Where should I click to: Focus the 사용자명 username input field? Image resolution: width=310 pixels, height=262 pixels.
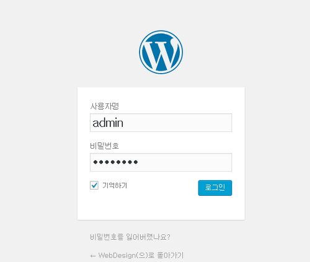pos(161,123)
